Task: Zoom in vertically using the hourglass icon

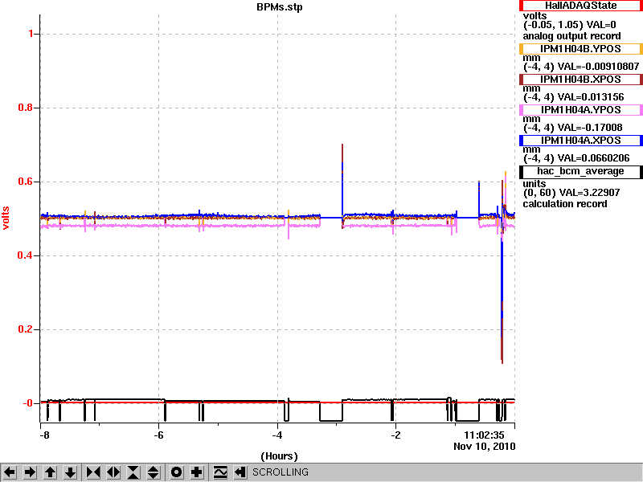Action: pyautogui.click(x=133, y=472)
